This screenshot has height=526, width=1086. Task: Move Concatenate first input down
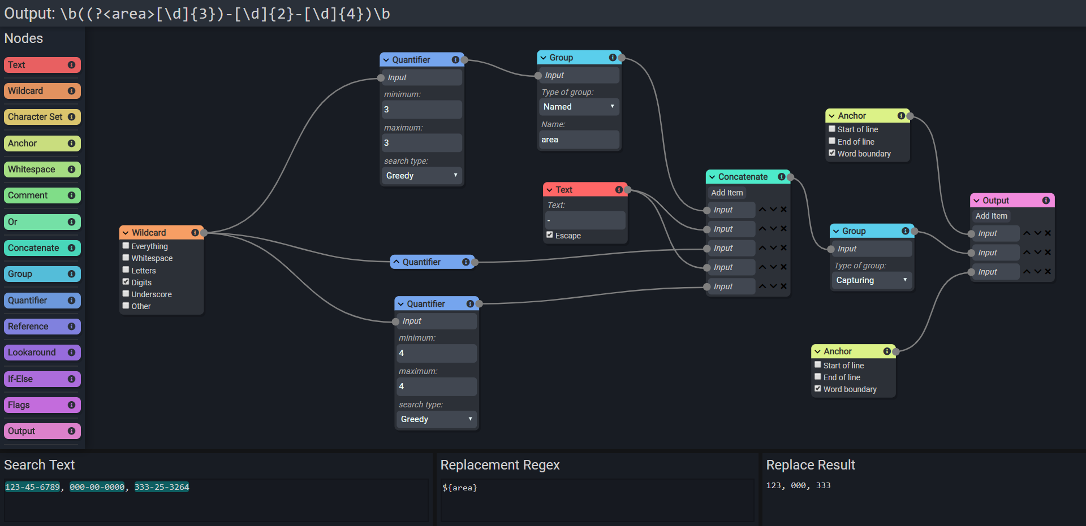click(773, 210)
